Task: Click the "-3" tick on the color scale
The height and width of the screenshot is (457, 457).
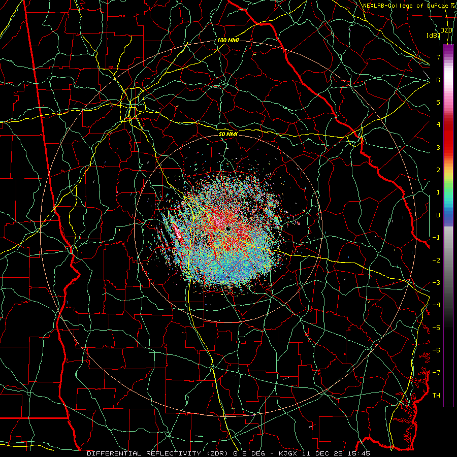Action: coord(436,283)
